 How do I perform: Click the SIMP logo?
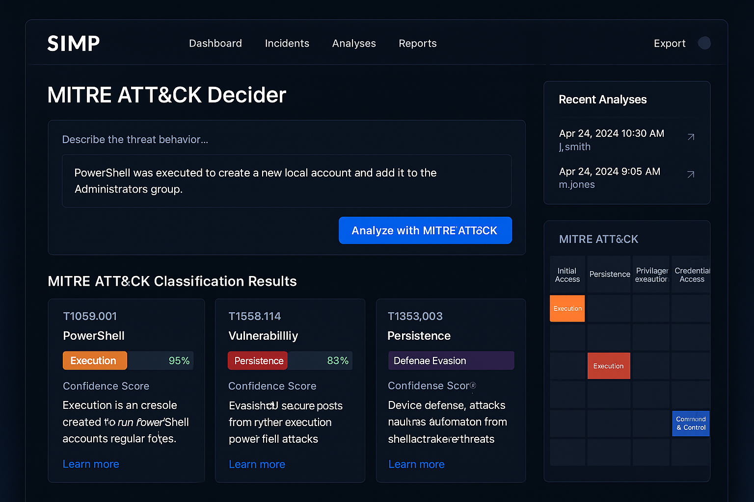pyautogui.click(x=73, y=43)
